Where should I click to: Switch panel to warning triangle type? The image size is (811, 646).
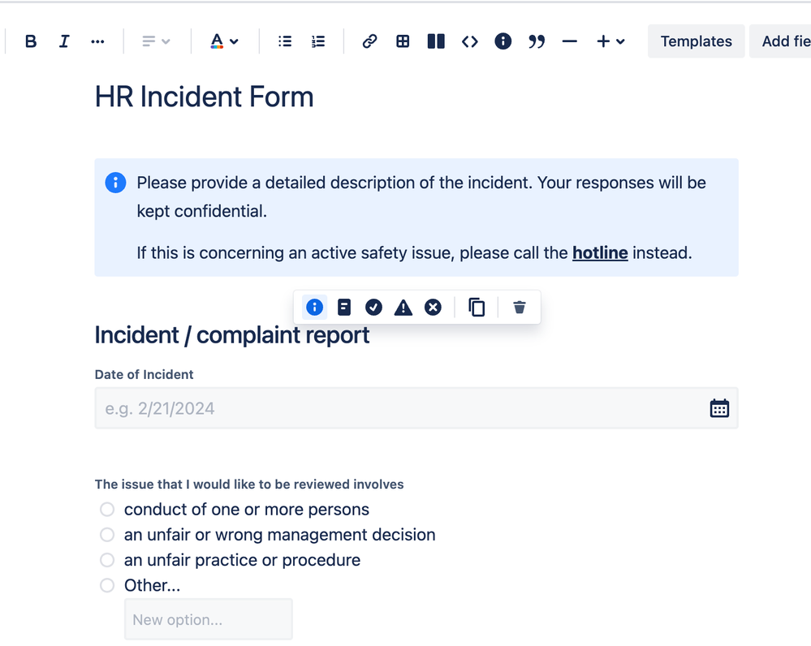pyautogui.click(x=403, y=308)
